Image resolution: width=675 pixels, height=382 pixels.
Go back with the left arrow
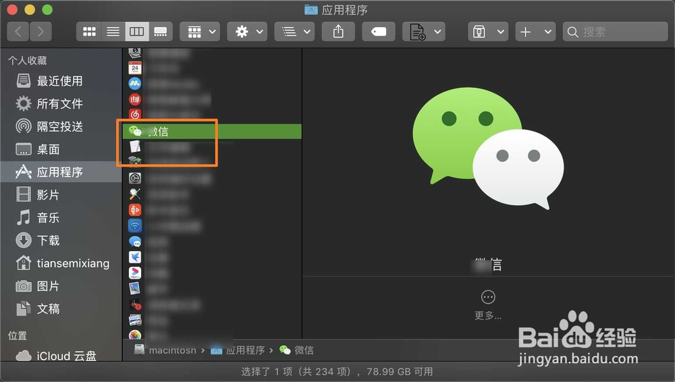18,32
